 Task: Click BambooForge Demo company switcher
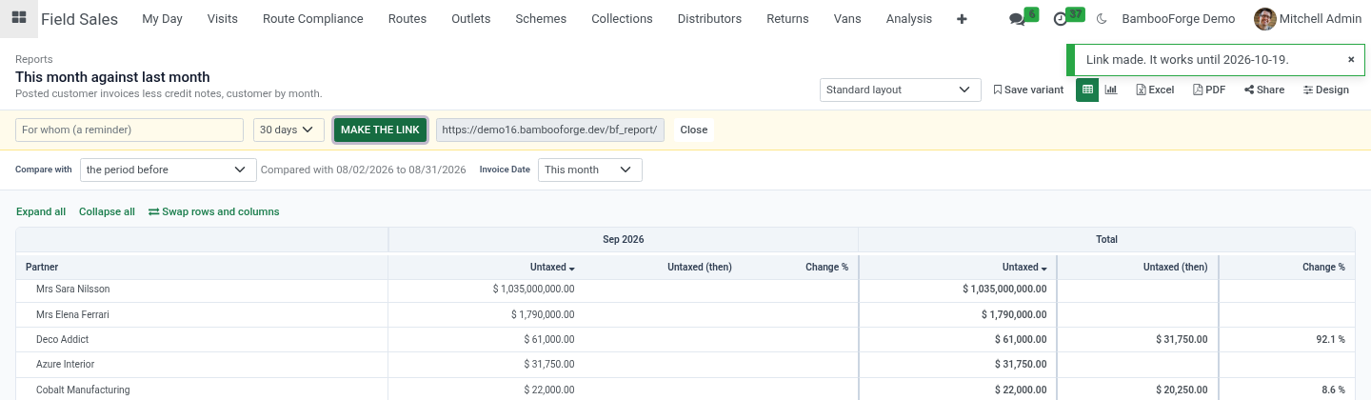pos(1179,18)
